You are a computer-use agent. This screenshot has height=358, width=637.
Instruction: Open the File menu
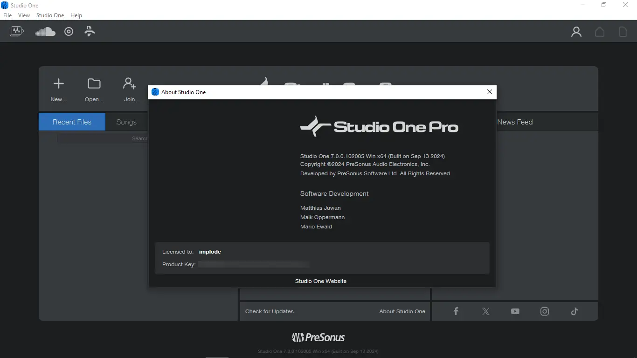(7, 15)
